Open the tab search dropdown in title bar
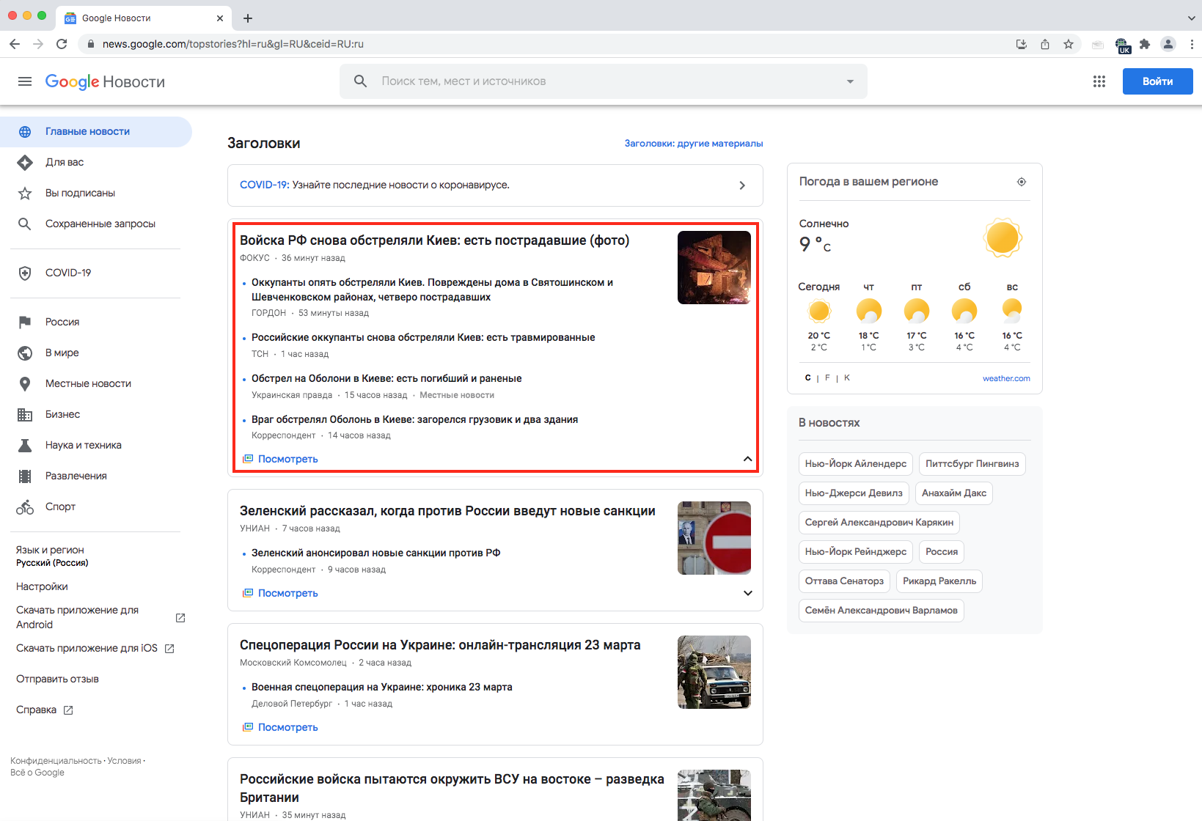The image size is (1202, 821). pos(1191,18)
